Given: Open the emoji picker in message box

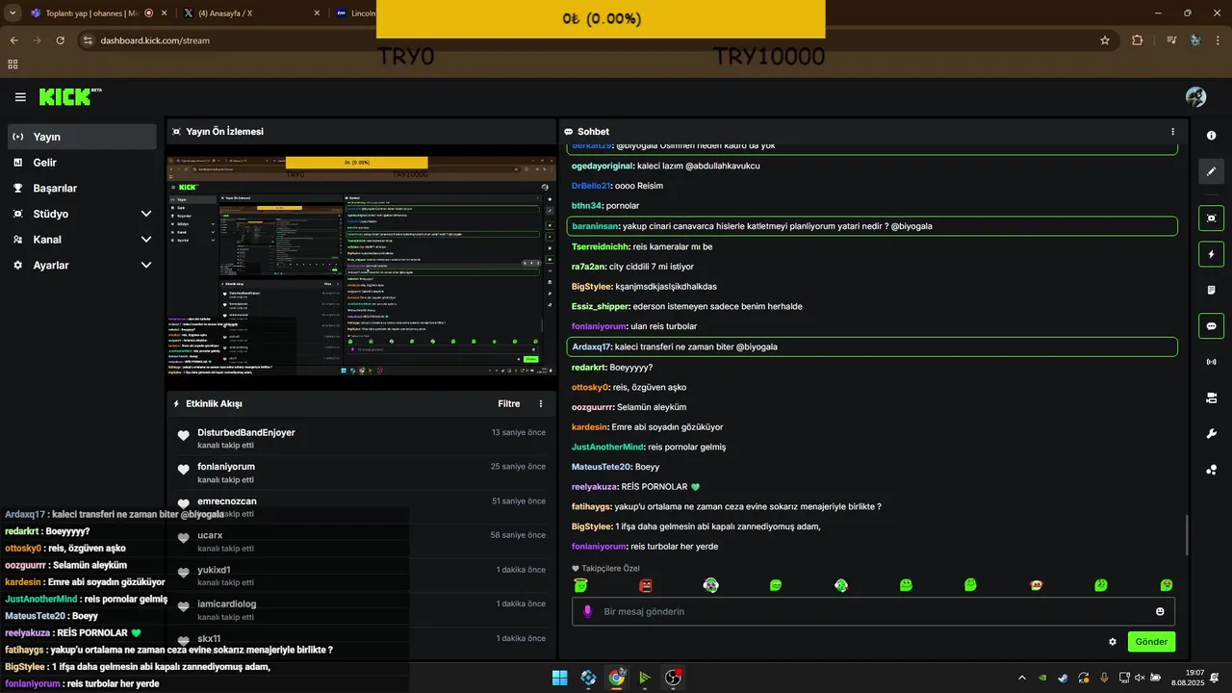Looking at the screenshot, I should point(1160,611).
